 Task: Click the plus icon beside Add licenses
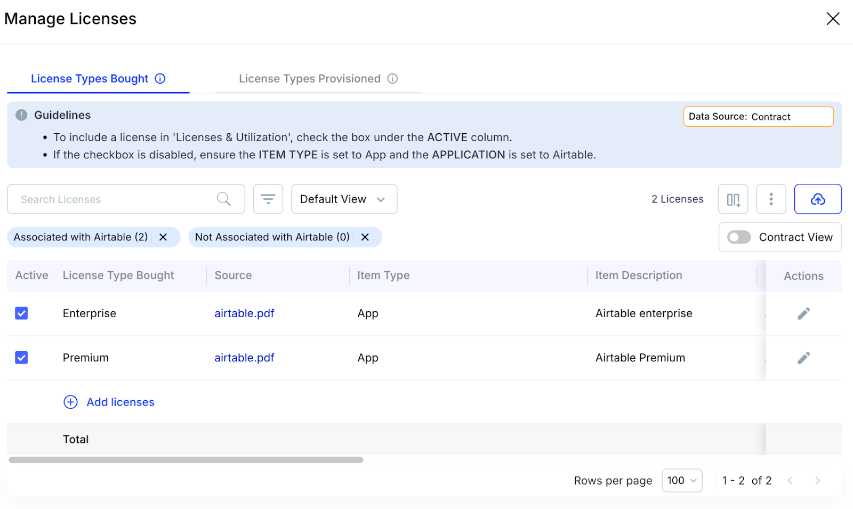(x=70, y=402)
